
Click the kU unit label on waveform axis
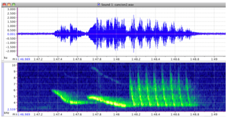(5, 58)
